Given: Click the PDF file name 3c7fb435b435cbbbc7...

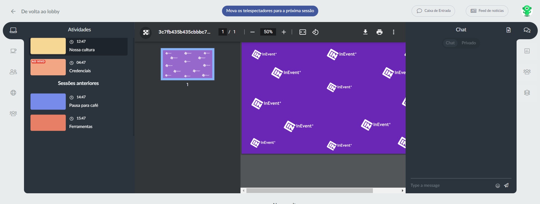Looking at the screenshot, I should pyautogui.click(x=185, y=32).
